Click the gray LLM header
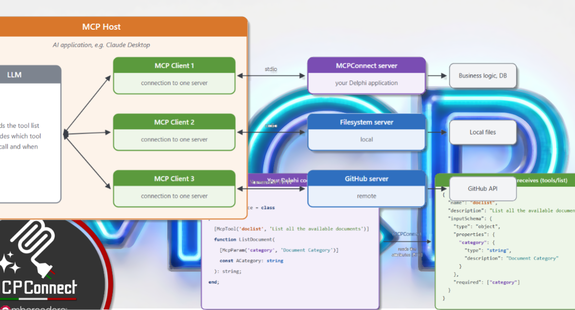The height and width of the screenshot is (310, 575). pos(30,75)
